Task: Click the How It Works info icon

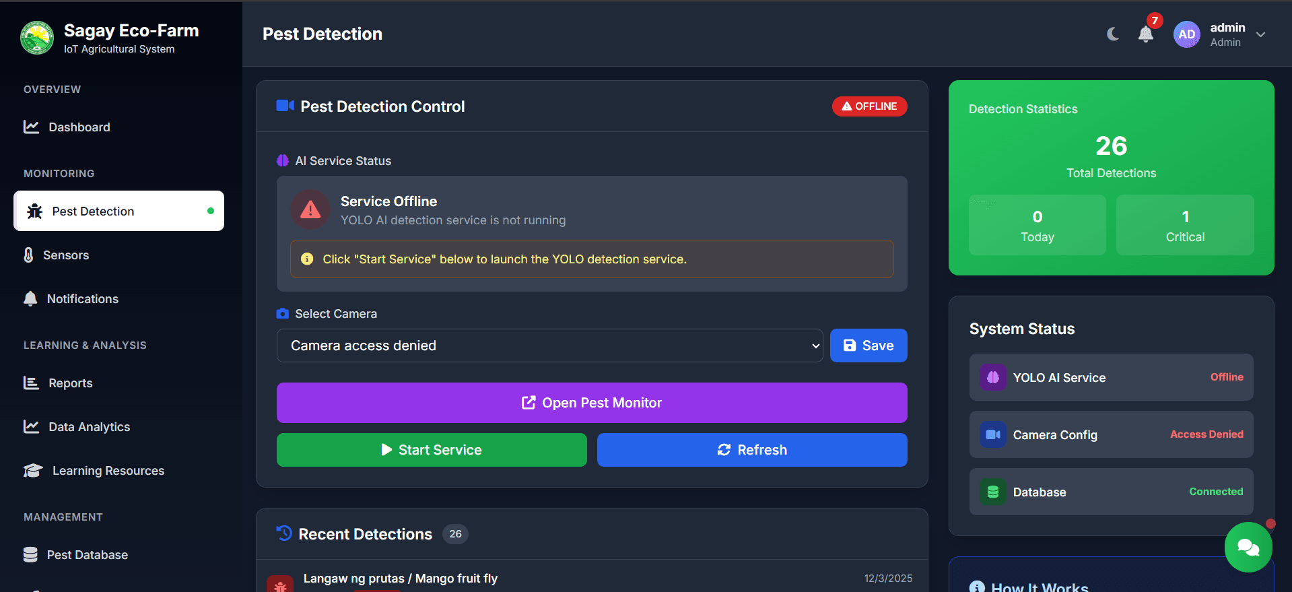Action: click(977, 587)
